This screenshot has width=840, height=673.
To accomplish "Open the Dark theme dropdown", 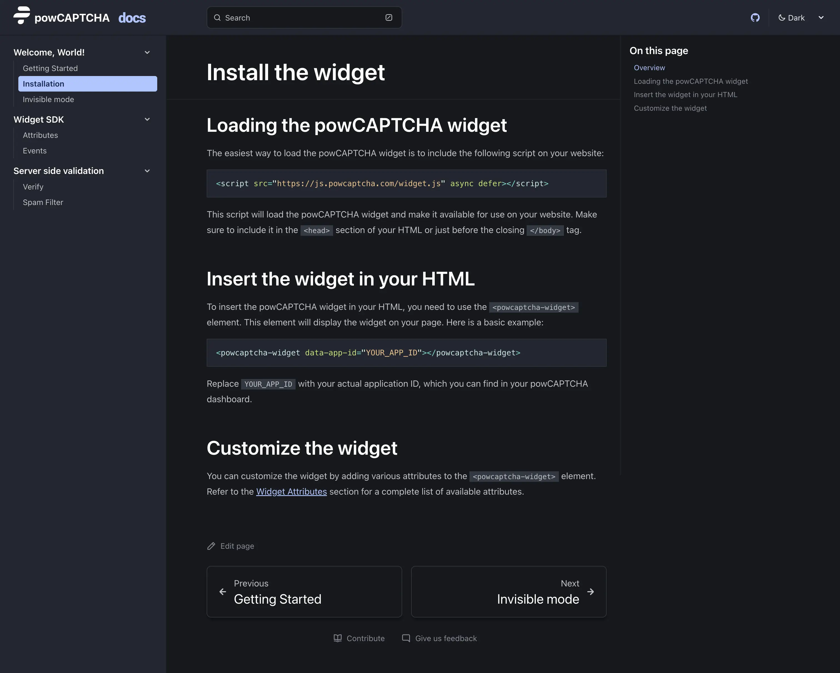I will 801,17.
